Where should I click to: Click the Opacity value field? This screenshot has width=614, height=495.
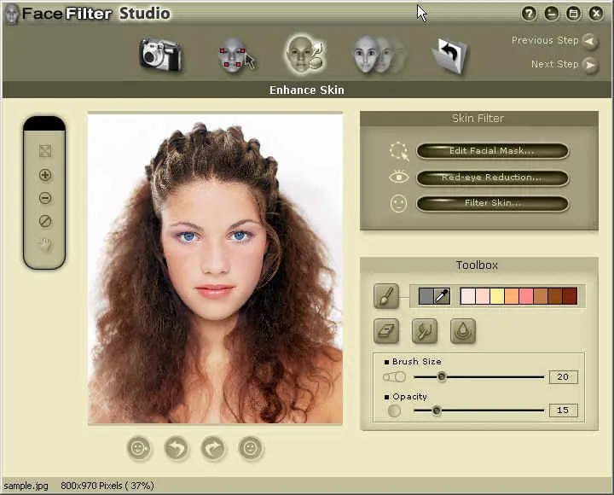coord(563,411)
